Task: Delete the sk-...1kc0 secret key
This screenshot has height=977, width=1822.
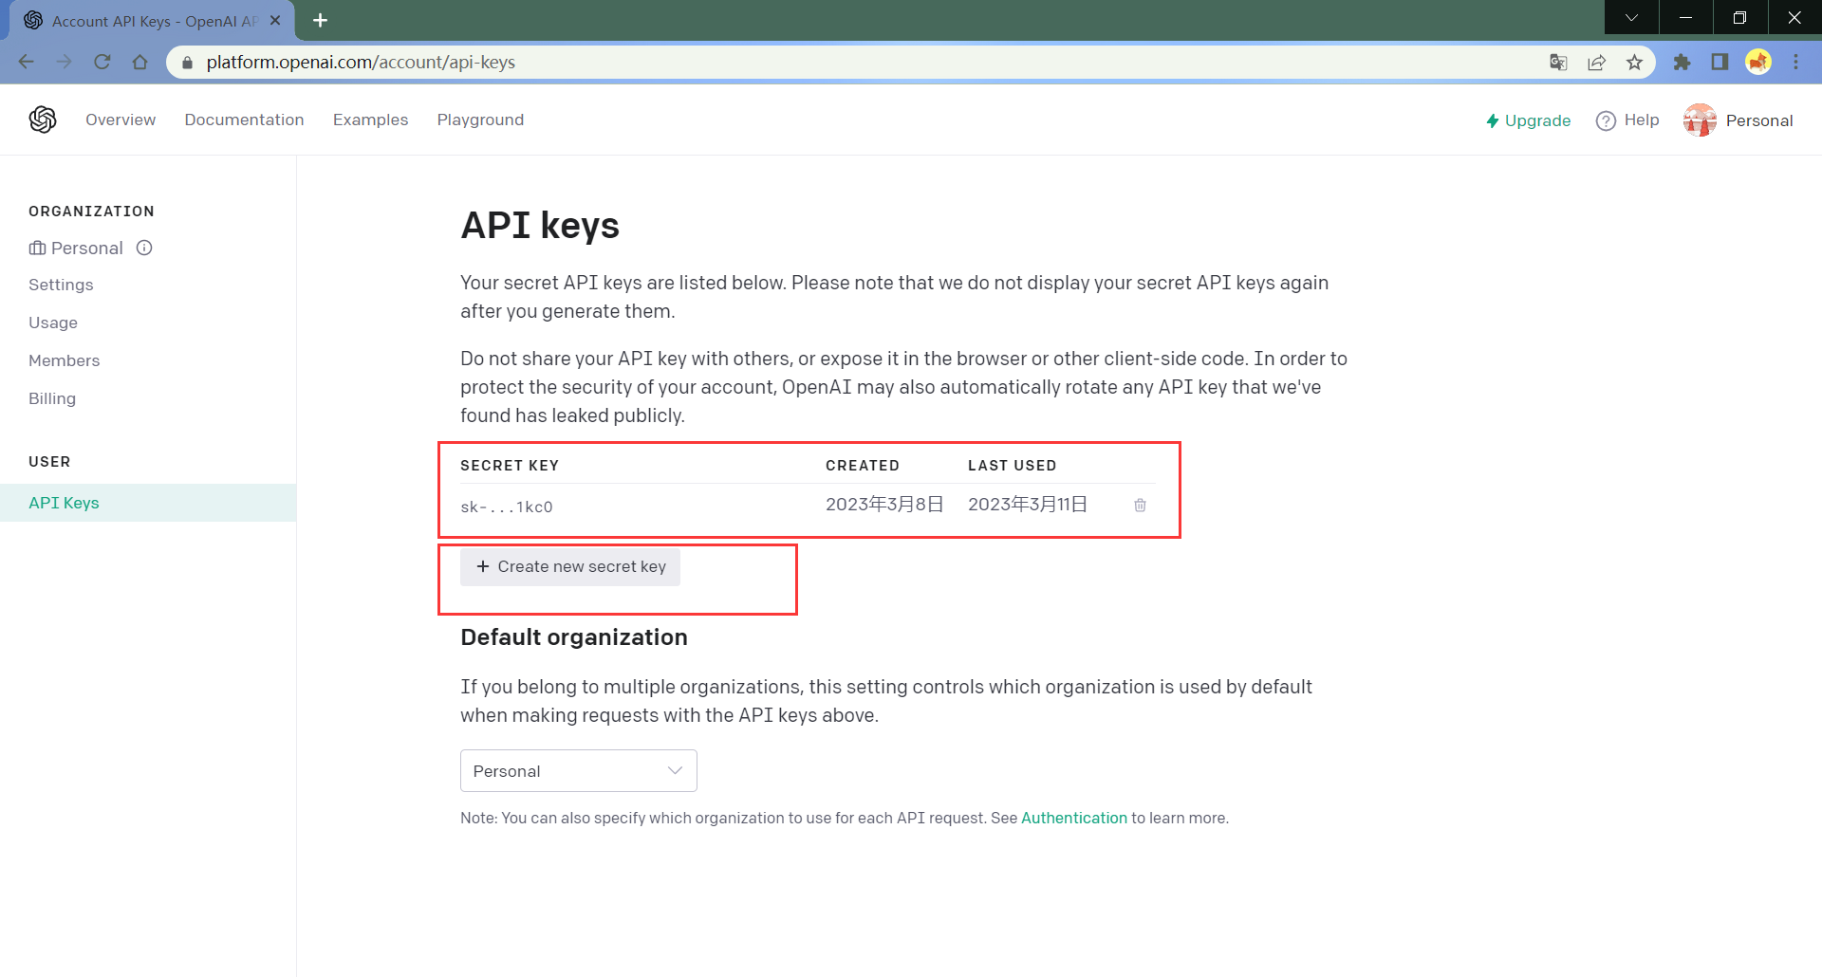Action: [x=1140, y=506]
